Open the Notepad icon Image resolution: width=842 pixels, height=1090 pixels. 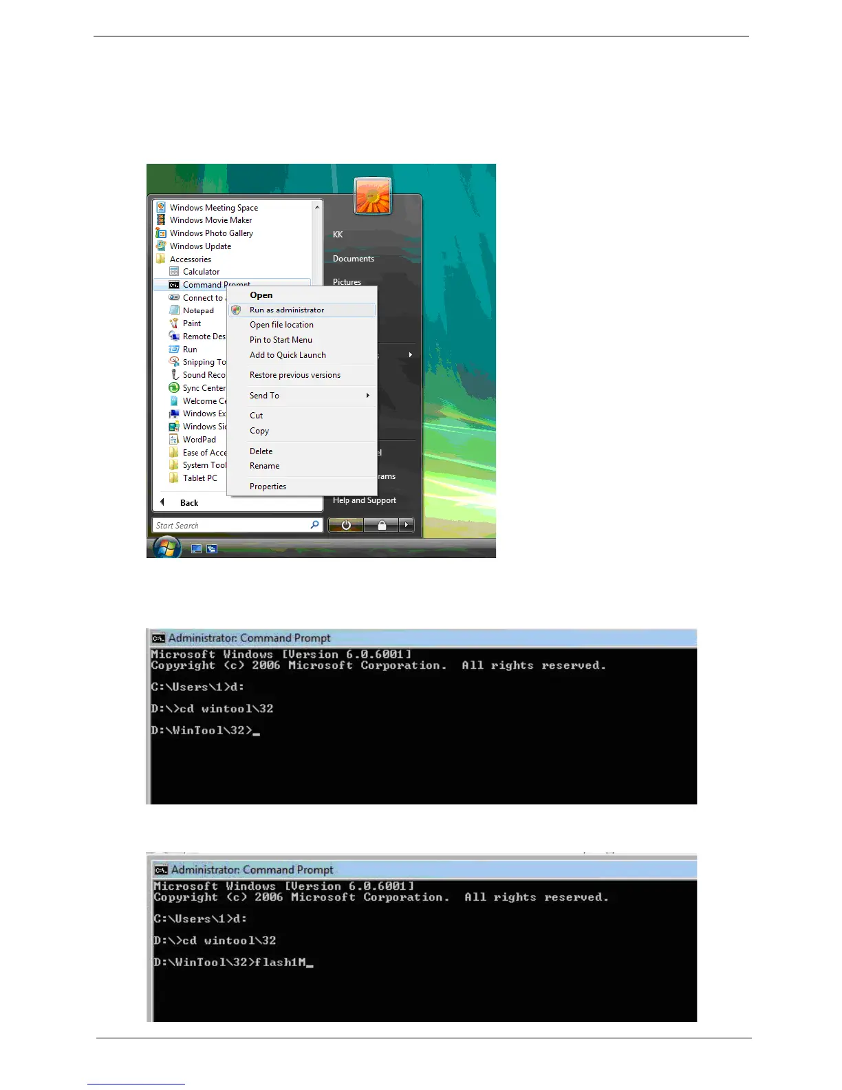click(x=174, y=310)
